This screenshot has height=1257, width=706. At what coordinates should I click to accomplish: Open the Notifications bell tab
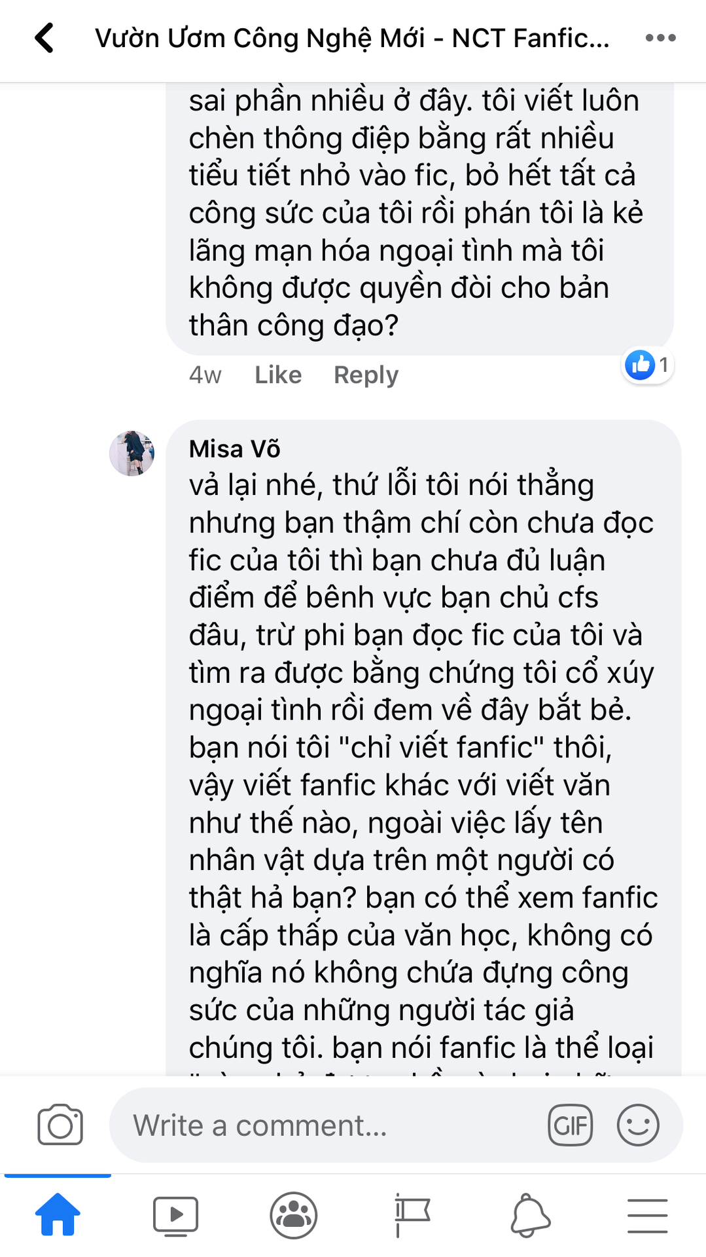(x=529, y=1215)
